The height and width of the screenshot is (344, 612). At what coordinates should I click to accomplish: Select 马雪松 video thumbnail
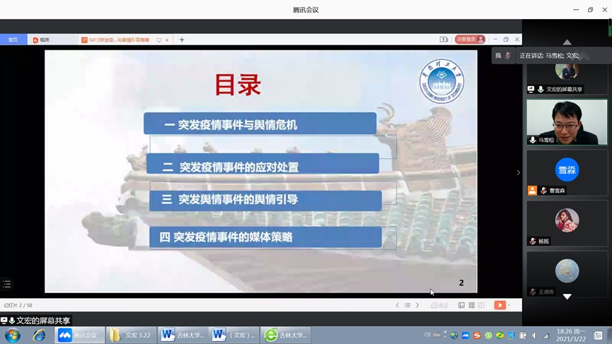pos(567,121)
